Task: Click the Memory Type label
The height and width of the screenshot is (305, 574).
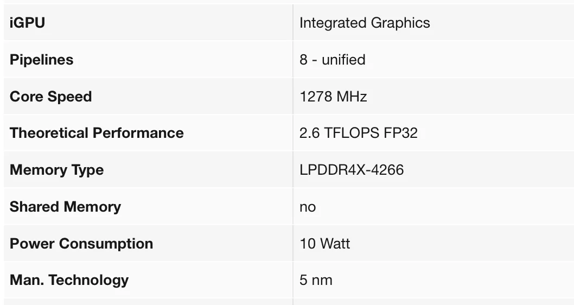Action: 56,170
